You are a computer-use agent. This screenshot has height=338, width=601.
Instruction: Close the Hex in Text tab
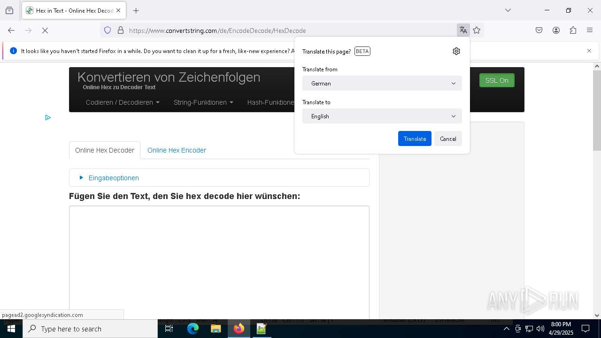coord(118,10)
